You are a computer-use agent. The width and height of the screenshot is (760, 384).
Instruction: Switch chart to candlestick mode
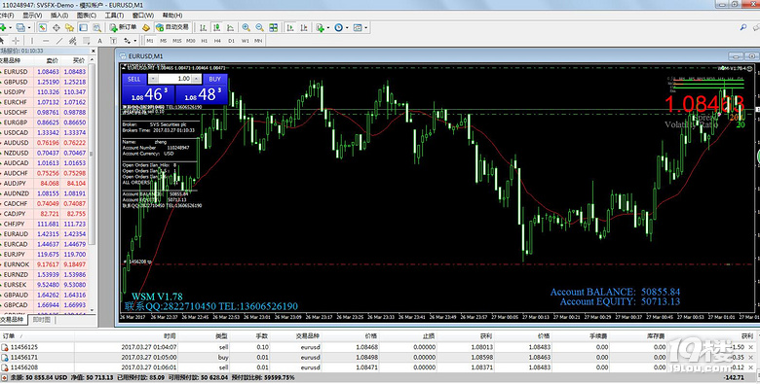click(216, 27)
